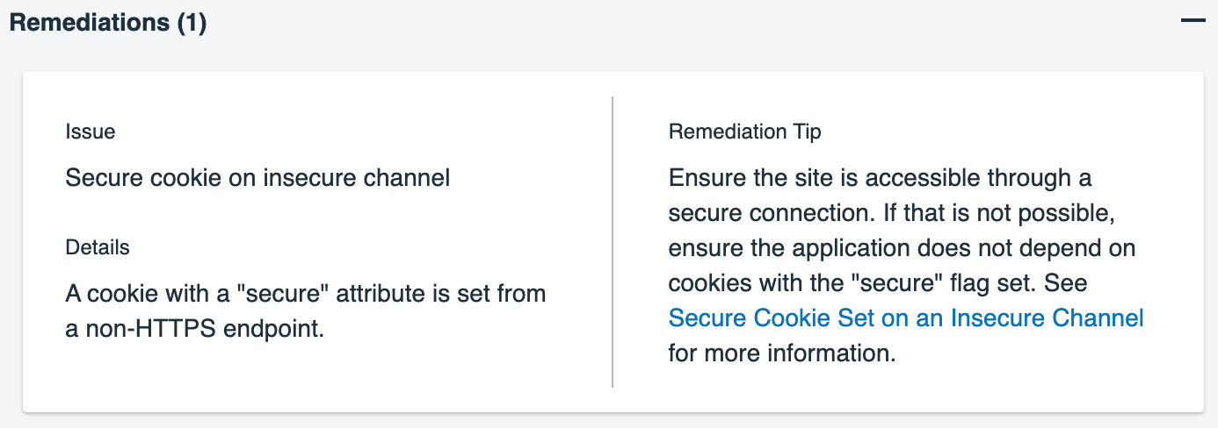Click the word "Remediations" in the heading
This screenshot has width=1218, height=428.
[89, 23]
